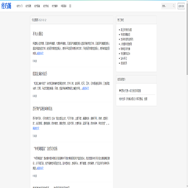Open fourth bulleted link in hot list sidebar
This screenshot has width=188, height=188.
pyautogui.click(x=126, y=44)
